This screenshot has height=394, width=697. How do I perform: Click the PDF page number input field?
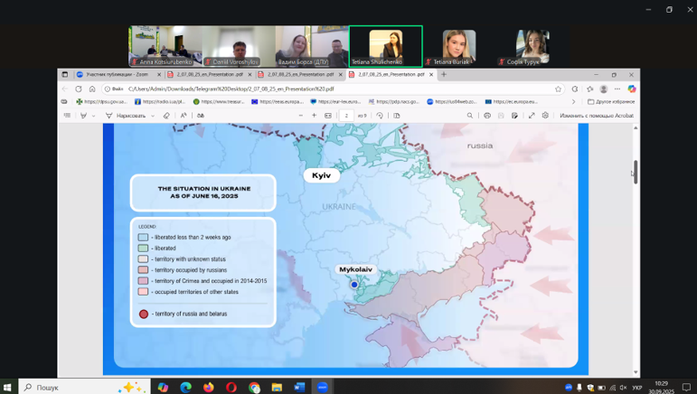(346, 116)
